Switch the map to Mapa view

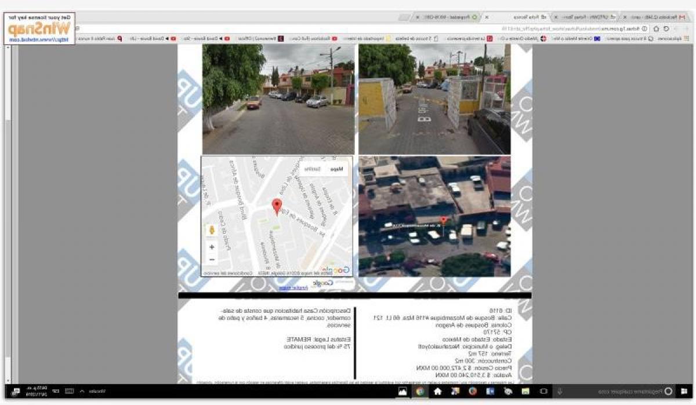pyautogui.click(x=336, y=169)
